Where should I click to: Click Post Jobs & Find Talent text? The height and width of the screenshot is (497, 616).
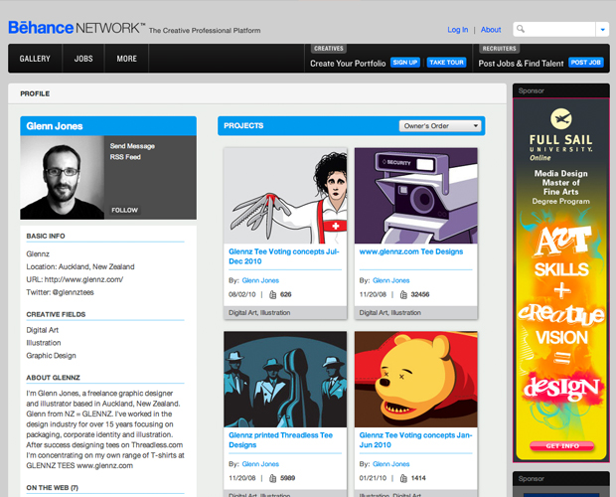[521, 64]
